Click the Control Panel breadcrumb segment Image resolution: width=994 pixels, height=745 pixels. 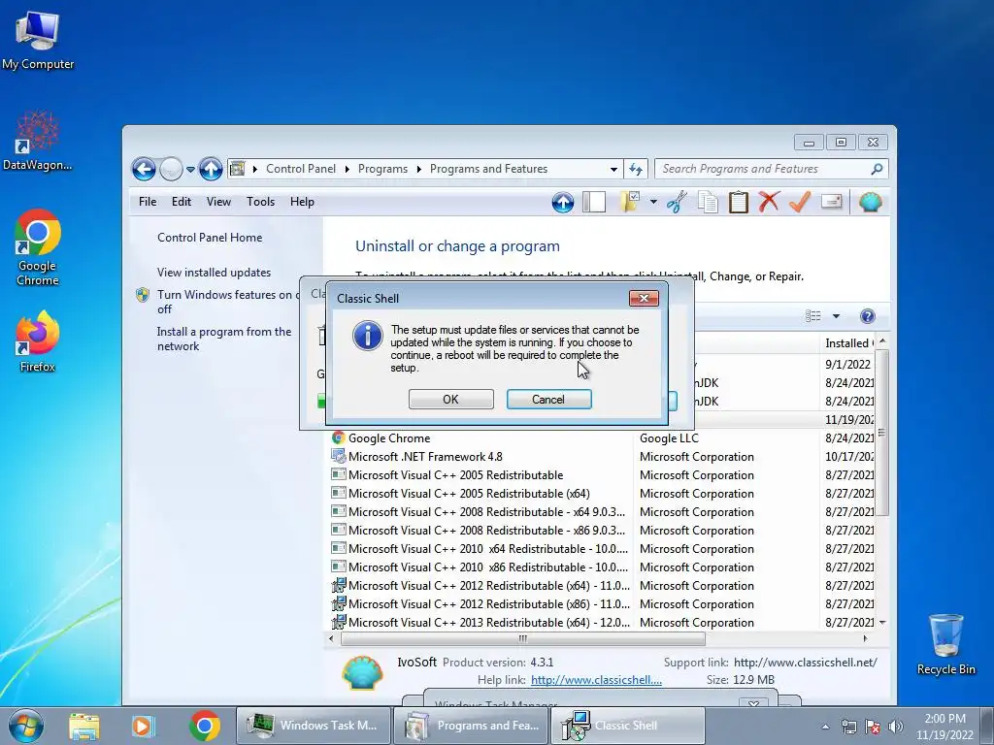301,169
